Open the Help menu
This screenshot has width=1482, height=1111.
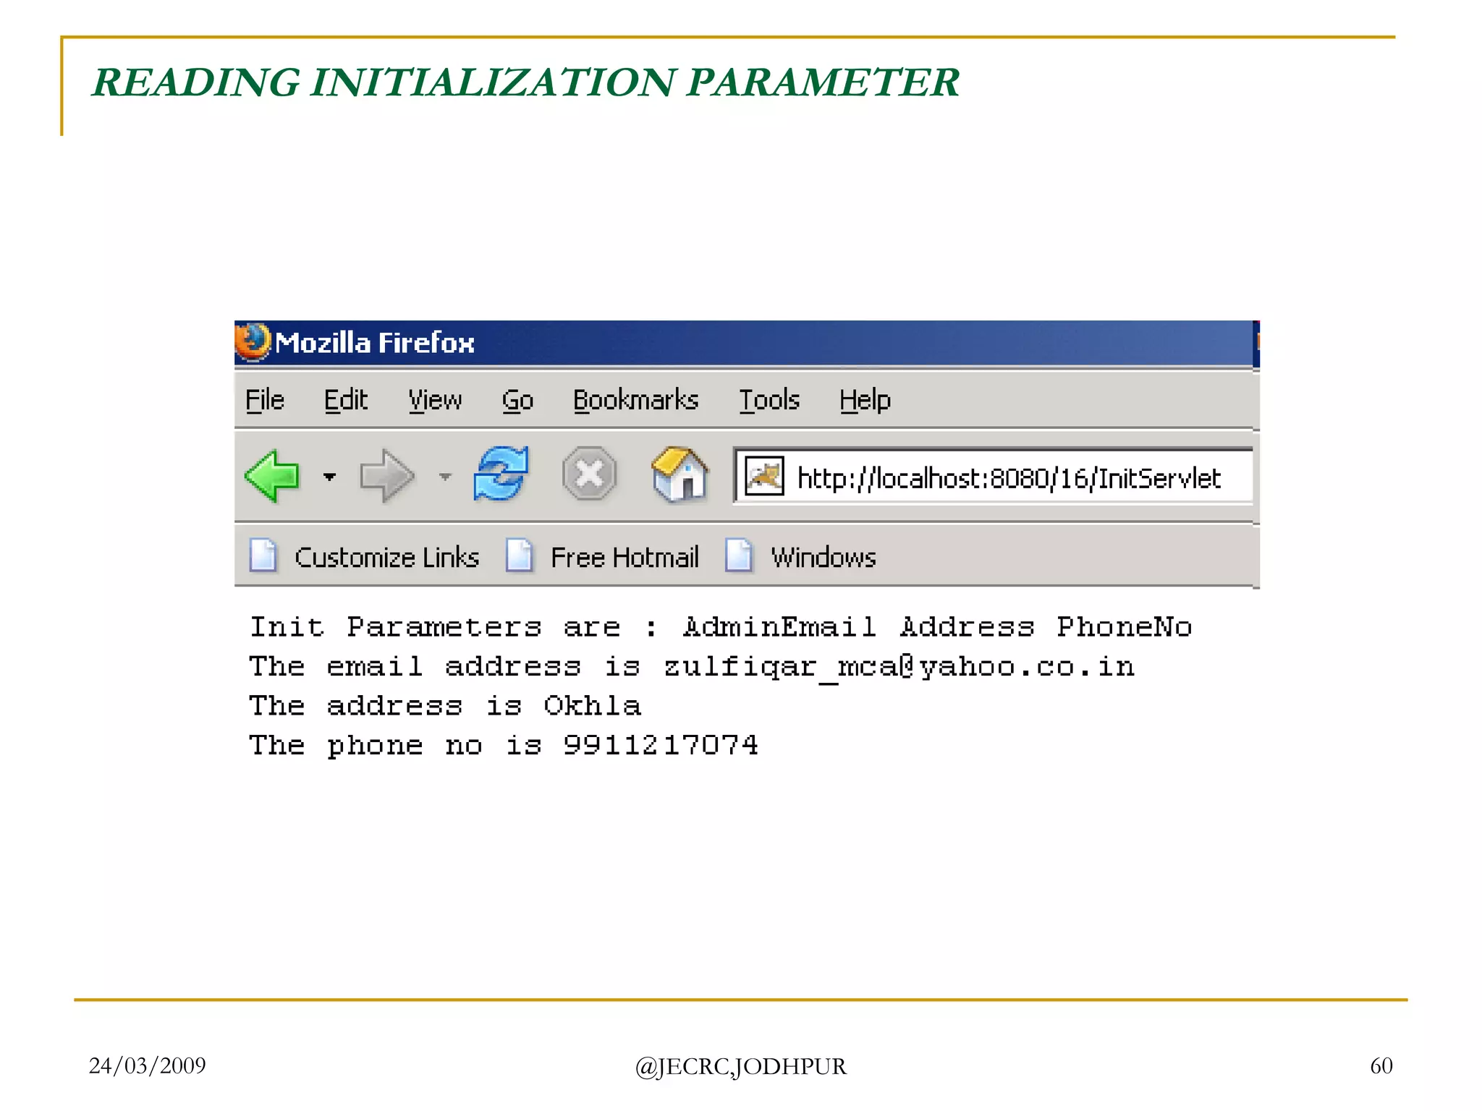865,400
